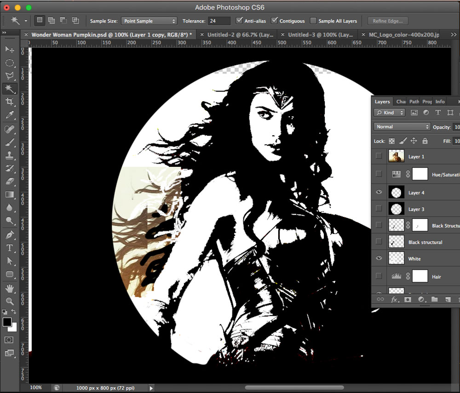The height and width of the screenshot is (393, 460).
Task: Click the foreground color swatch
Action: click(x=7, y=322)
